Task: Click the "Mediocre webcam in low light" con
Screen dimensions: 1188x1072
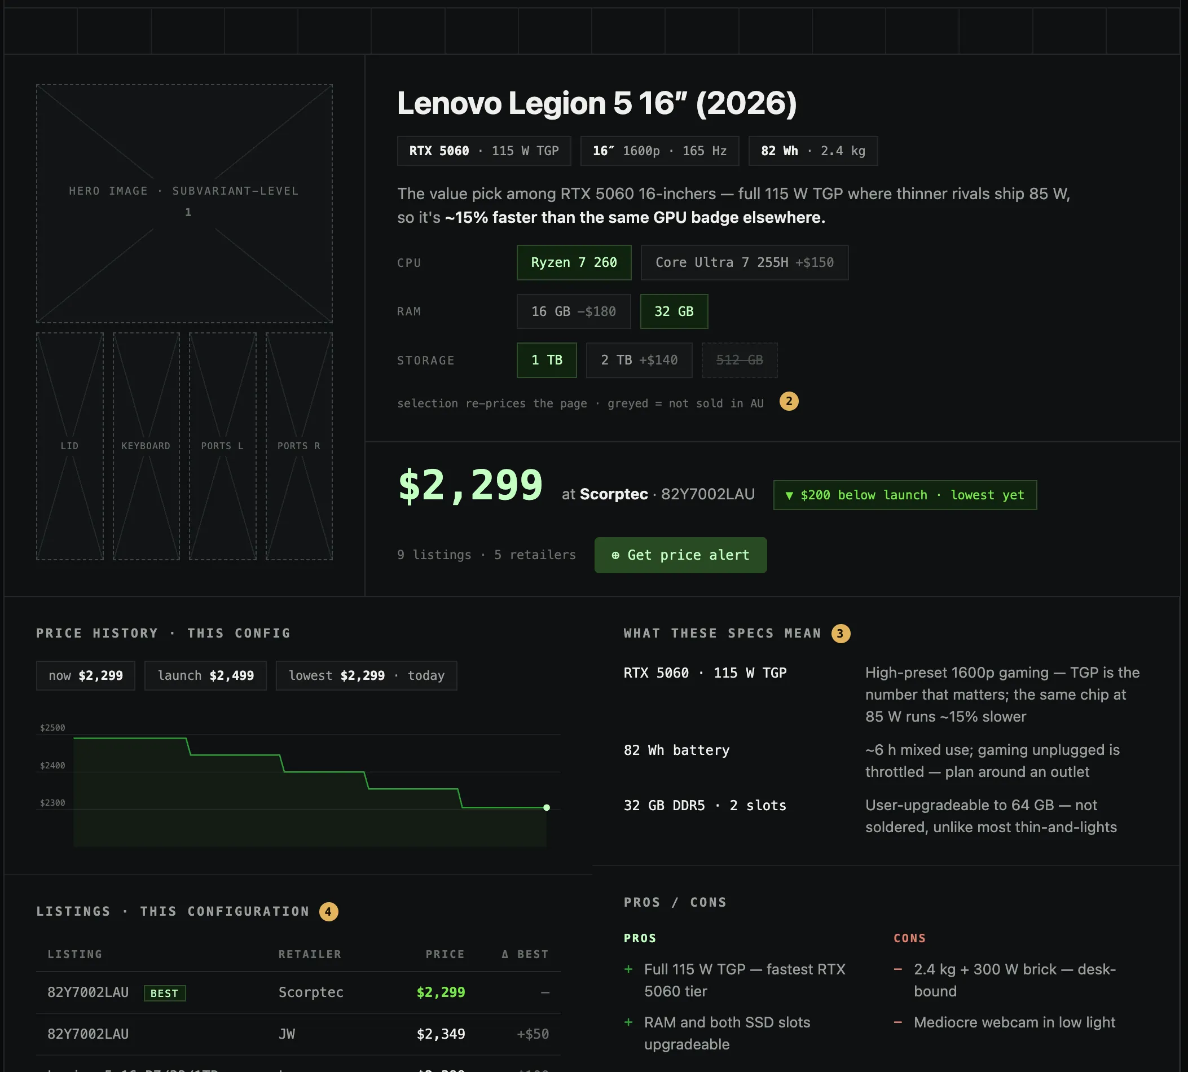Action: [1014, 1022]
